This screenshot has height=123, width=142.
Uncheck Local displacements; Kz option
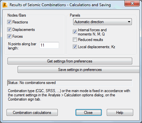click(x=75, y=47)
